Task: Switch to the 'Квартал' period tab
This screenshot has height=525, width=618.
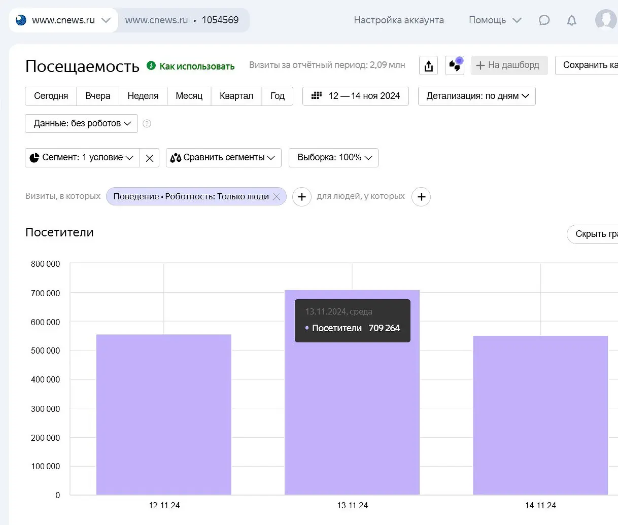Action: pyautogui.click(x=236, y=96)
